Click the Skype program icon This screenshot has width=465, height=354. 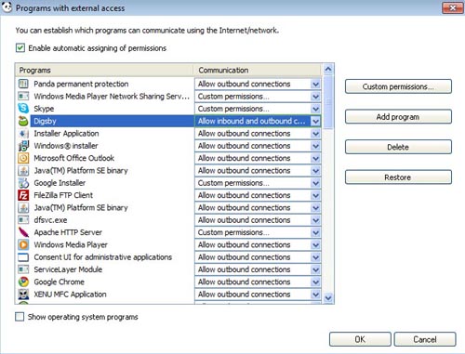pyautogui.click(x=23, y=109)
